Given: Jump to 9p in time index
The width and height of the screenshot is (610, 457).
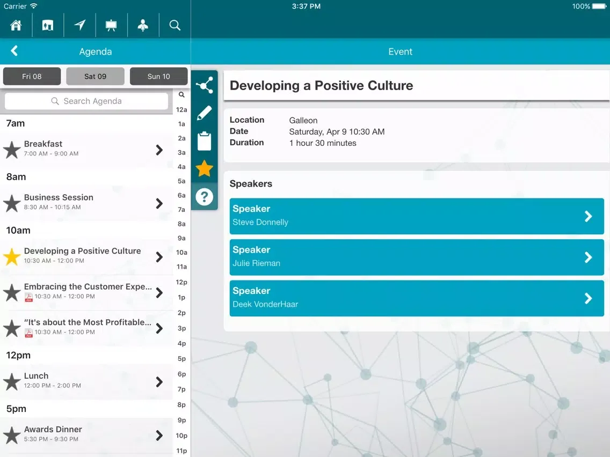Looking at the screenshot, I should coord(181,420).
